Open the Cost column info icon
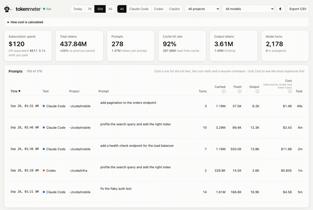This screenshot has width=313, height=210. [290, 91]
